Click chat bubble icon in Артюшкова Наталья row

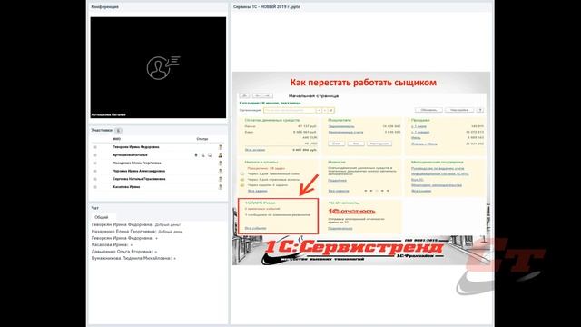pos(210,155)
